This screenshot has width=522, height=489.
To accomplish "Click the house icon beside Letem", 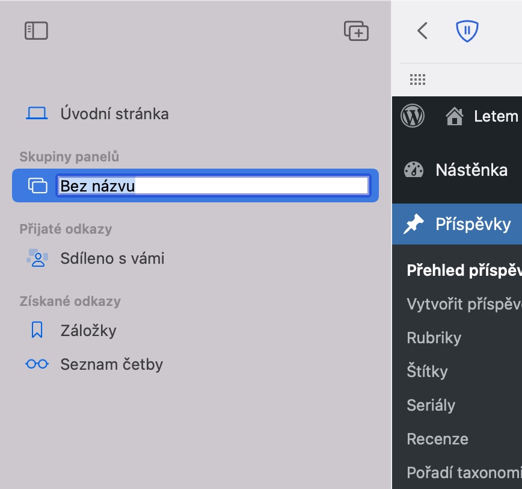I will coord(454,116).
